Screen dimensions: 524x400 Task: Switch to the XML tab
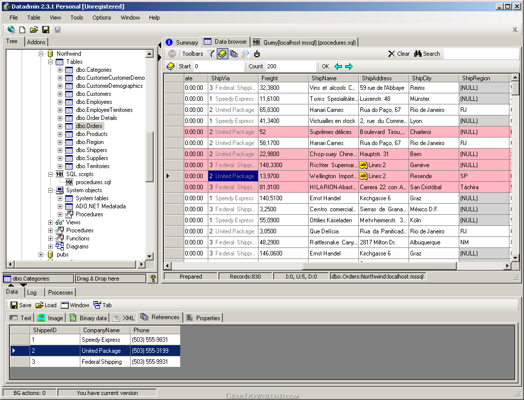pyautogui.click(x=124, y=318)
